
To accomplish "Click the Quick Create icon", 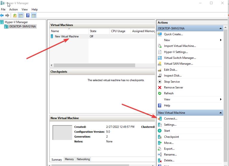I will tap(160, 34).
